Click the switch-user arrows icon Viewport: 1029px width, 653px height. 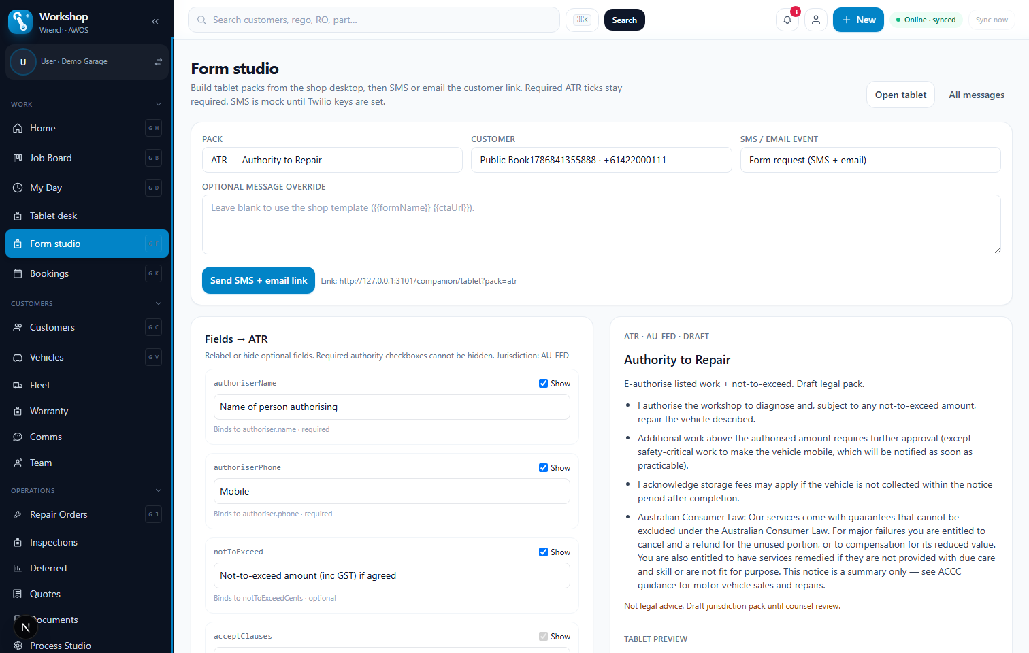[159, 62]
